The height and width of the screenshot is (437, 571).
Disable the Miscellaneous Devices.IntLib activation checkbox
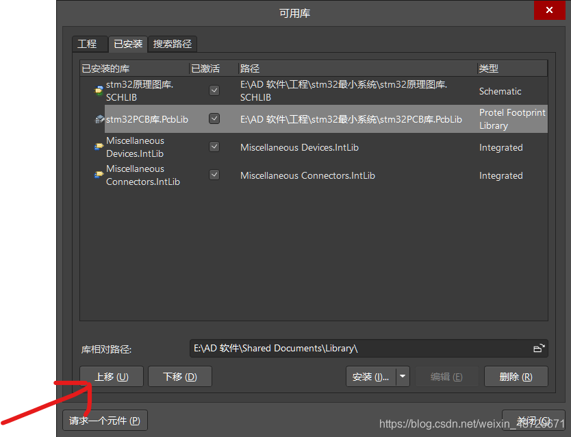pos(214,147)
